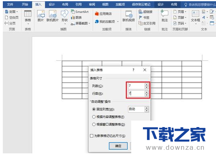Check remember dimensions for new tables box
The width and height of the screenshot is (216, 155).
pyautogui.click(x=92, y=136)
